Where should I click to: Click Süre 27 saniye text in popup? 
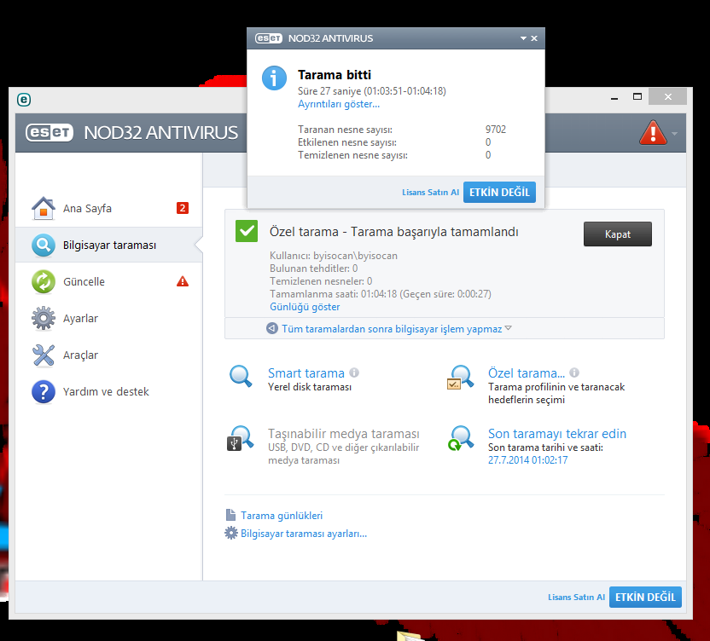372,91
